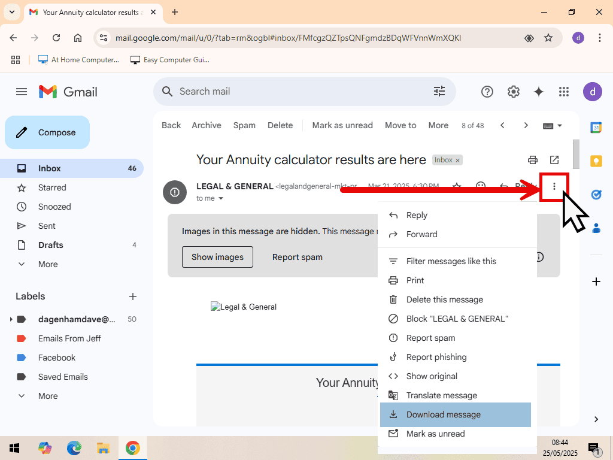The height and width of the screenshot is (460, 613).
Task: Open Gmail main menu hamburger icon
Action: [x=22, y=92]
